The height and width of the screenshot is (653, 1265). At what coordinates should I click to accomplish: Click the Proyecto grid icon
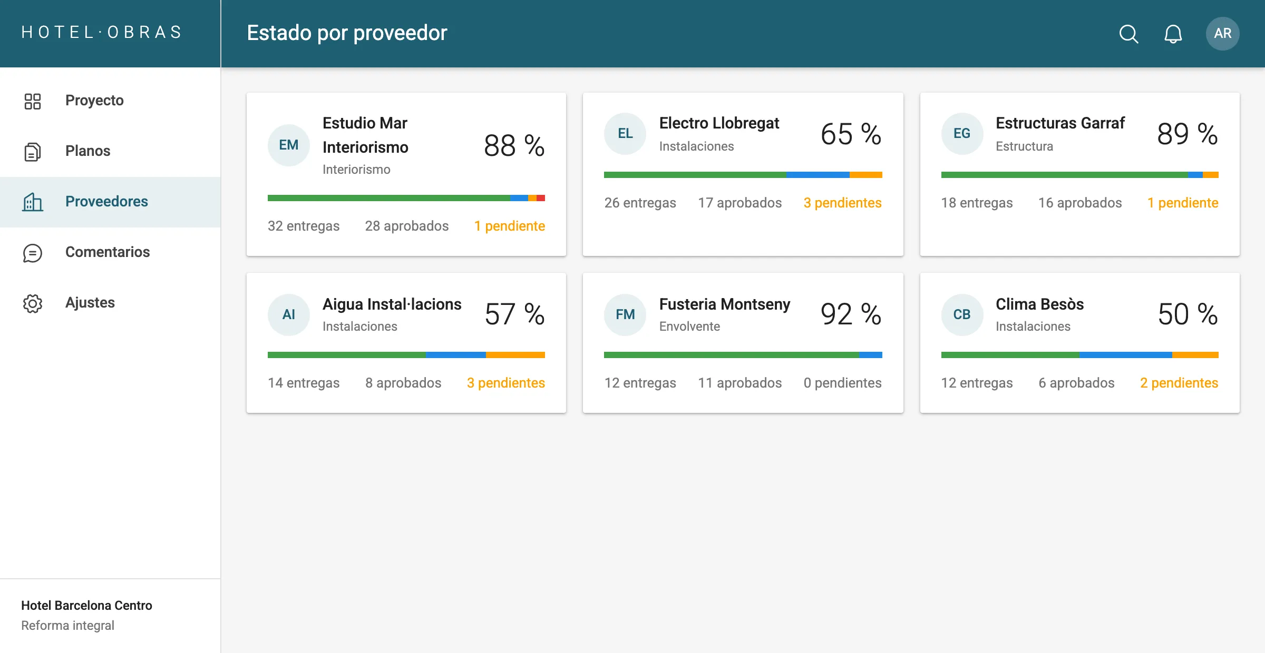click(x=33, y=101)
